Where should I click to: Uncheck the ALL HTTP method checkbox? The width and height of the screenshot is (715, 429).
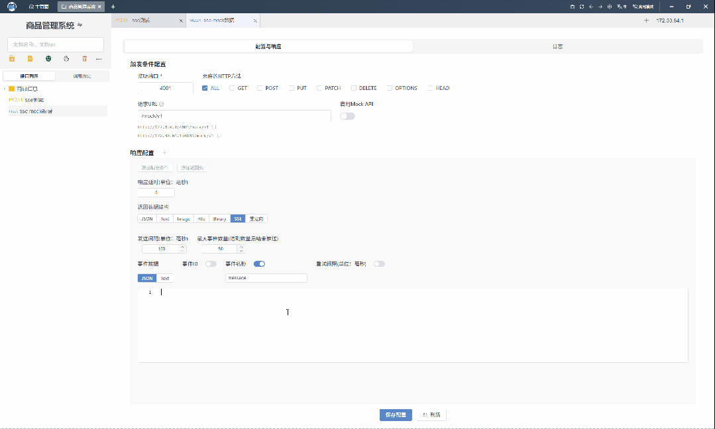(205, 88)
